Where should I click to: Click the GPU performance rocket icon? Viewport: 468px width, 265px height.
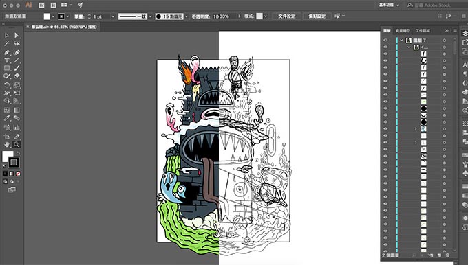click(81, 5)
